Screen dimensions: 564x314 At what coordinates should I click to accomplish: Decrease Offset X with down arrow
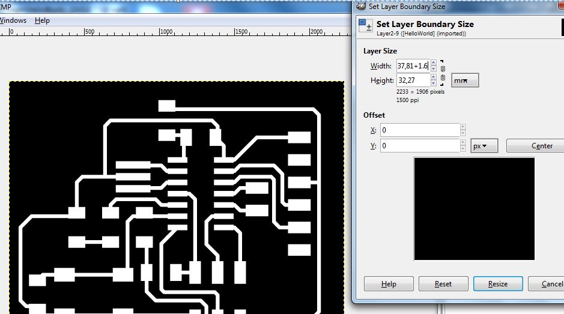[x=463, y=133]
